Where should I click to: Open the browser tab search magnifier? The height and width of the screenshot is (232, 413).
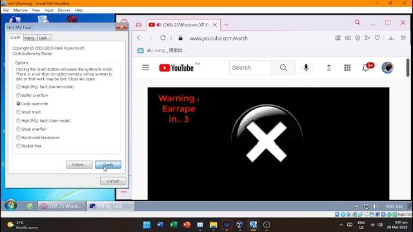coord(358,23)
